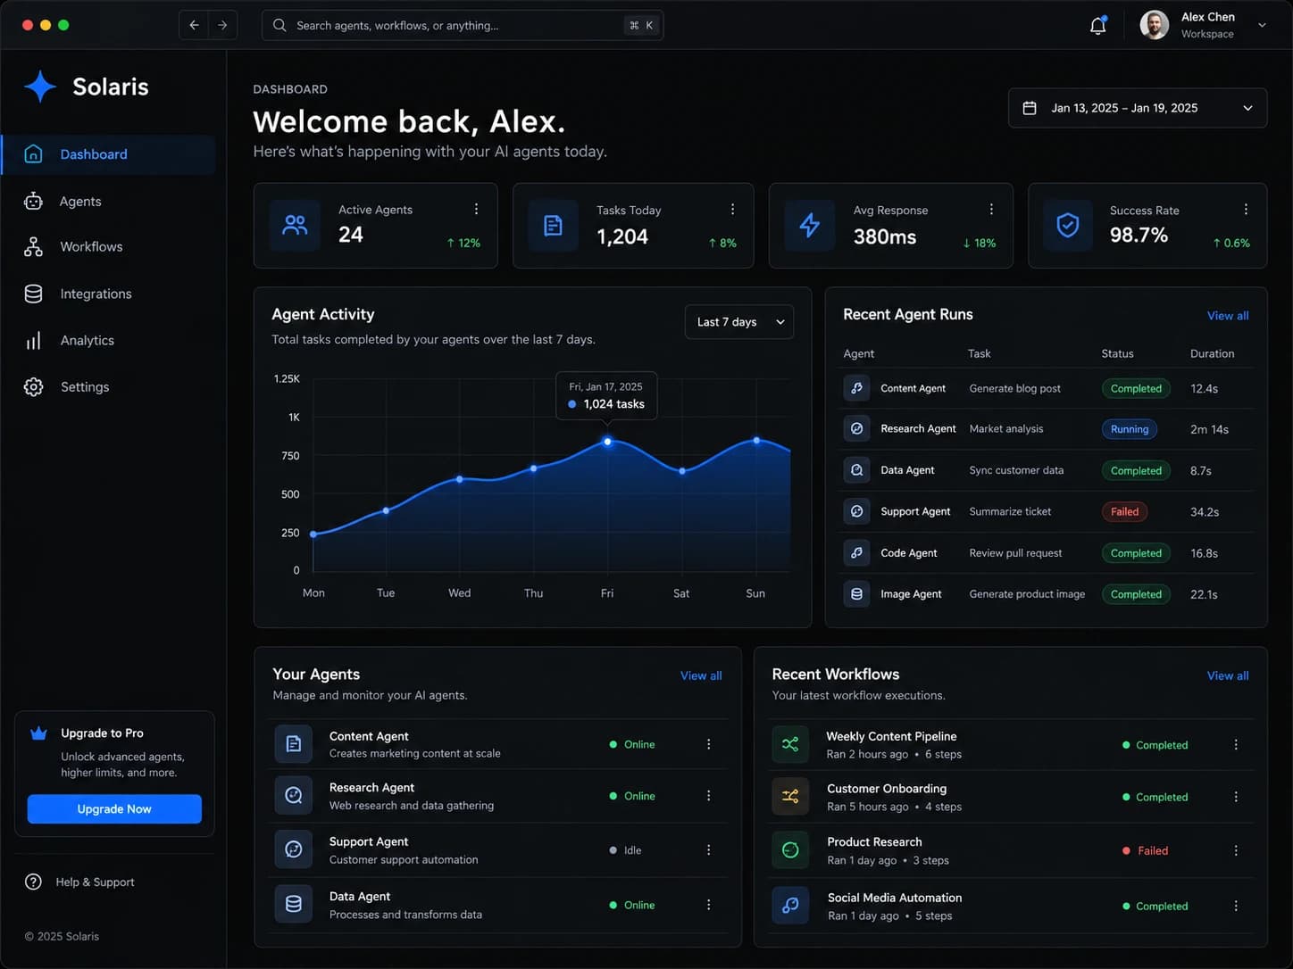The width and height of the screenshot is (1293, 969).
Task: Open Research Agent options kebab in Your Agents
Action: coord(709,796)
